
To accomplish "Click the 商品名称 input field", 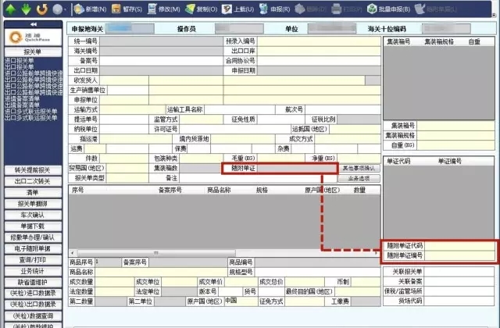I will click(x=161, y=272).
